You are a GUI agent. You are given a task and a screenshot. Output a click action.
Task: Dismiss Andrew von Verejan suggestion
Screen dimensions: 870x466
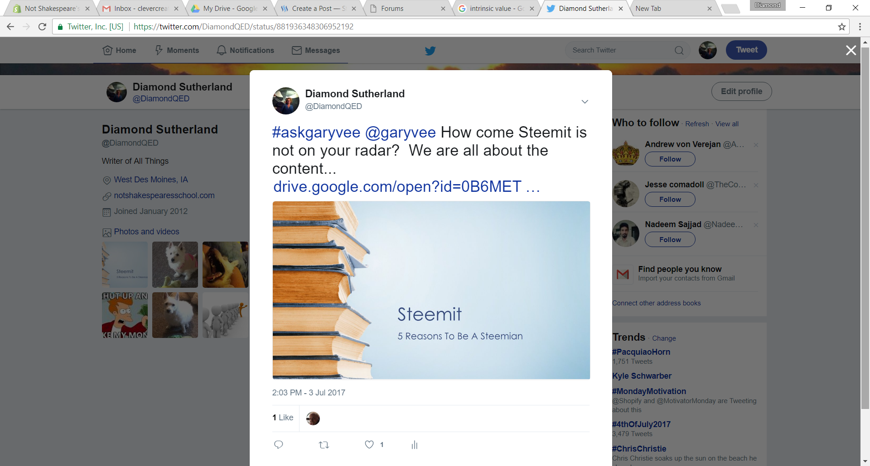(756, 145)
